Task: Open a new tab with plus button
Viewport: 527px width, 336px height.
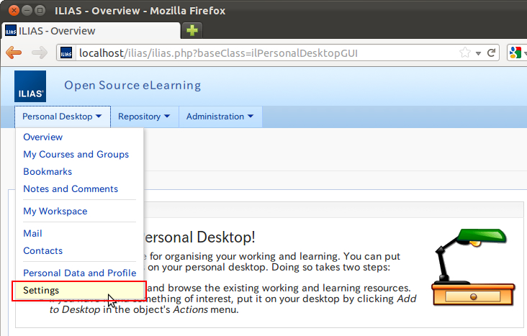Action: tap(192, 31)
